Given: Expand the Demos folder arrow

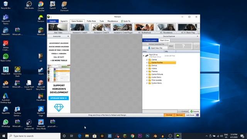Looking at the screenshot, I should (x=147, y=66).
